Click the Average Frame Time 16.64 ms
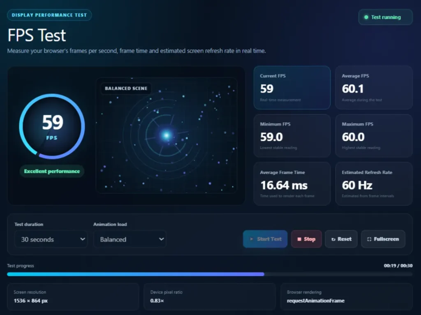This screenshot has width=421, height=315. 284,185
